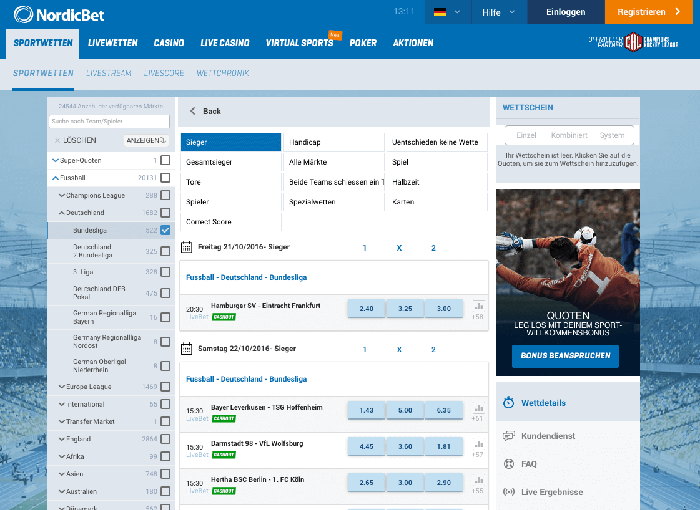
Task: Click the X icon beside LÖSCHEN
Action: [57, 140]
